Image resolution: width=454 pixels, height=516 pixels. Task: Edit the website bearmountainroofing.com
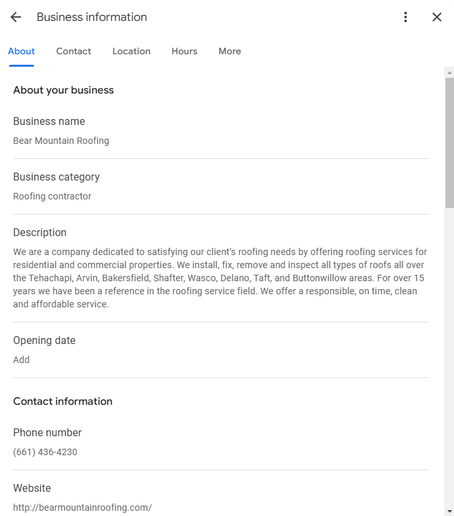[82, 507]
